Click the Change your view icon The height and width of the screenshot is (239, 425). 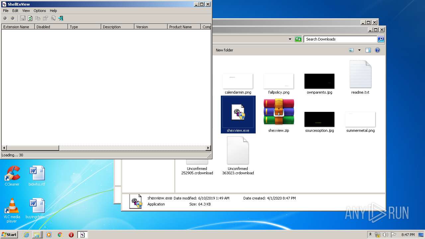pyautogui.click(x=351, y=50)
